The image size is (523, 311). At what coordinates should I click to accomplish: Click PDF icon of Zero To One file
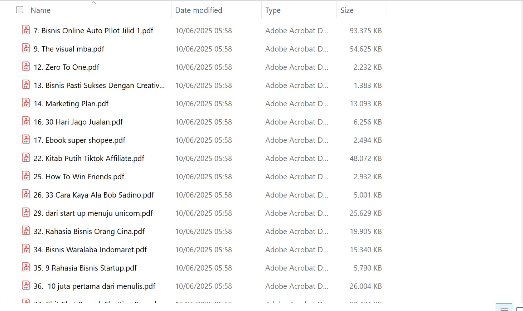pyautogui.click(x=26, y=67)
